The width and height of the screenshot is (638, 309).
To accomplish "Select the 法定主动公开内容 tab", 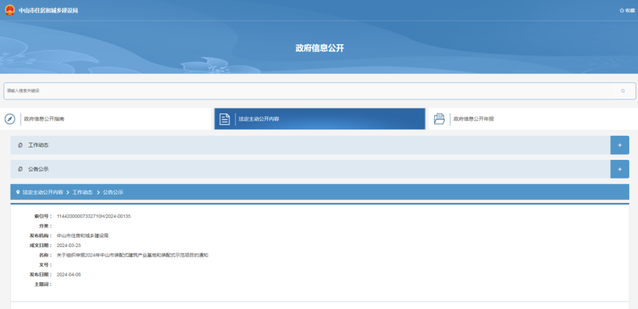I will click(320, 119).
